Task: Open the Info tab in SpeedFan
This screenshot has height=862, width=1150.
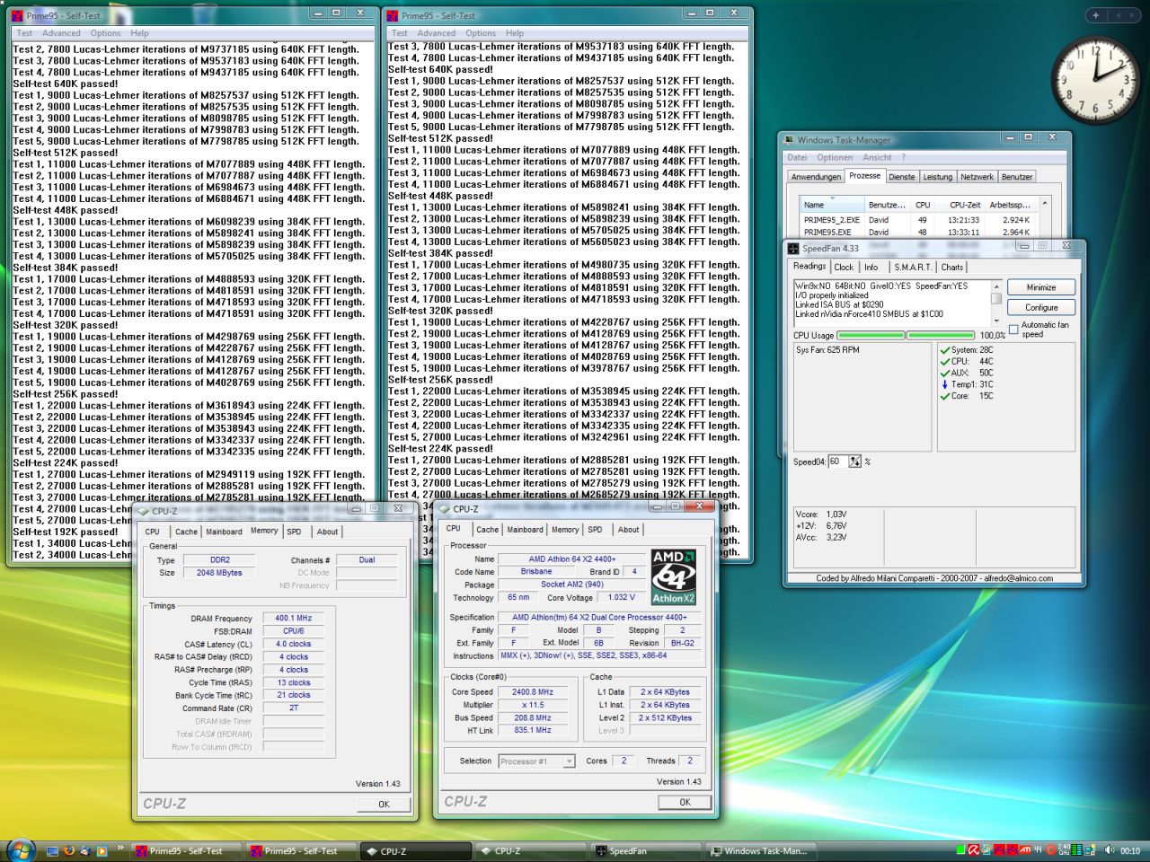Action: (871, 267)
